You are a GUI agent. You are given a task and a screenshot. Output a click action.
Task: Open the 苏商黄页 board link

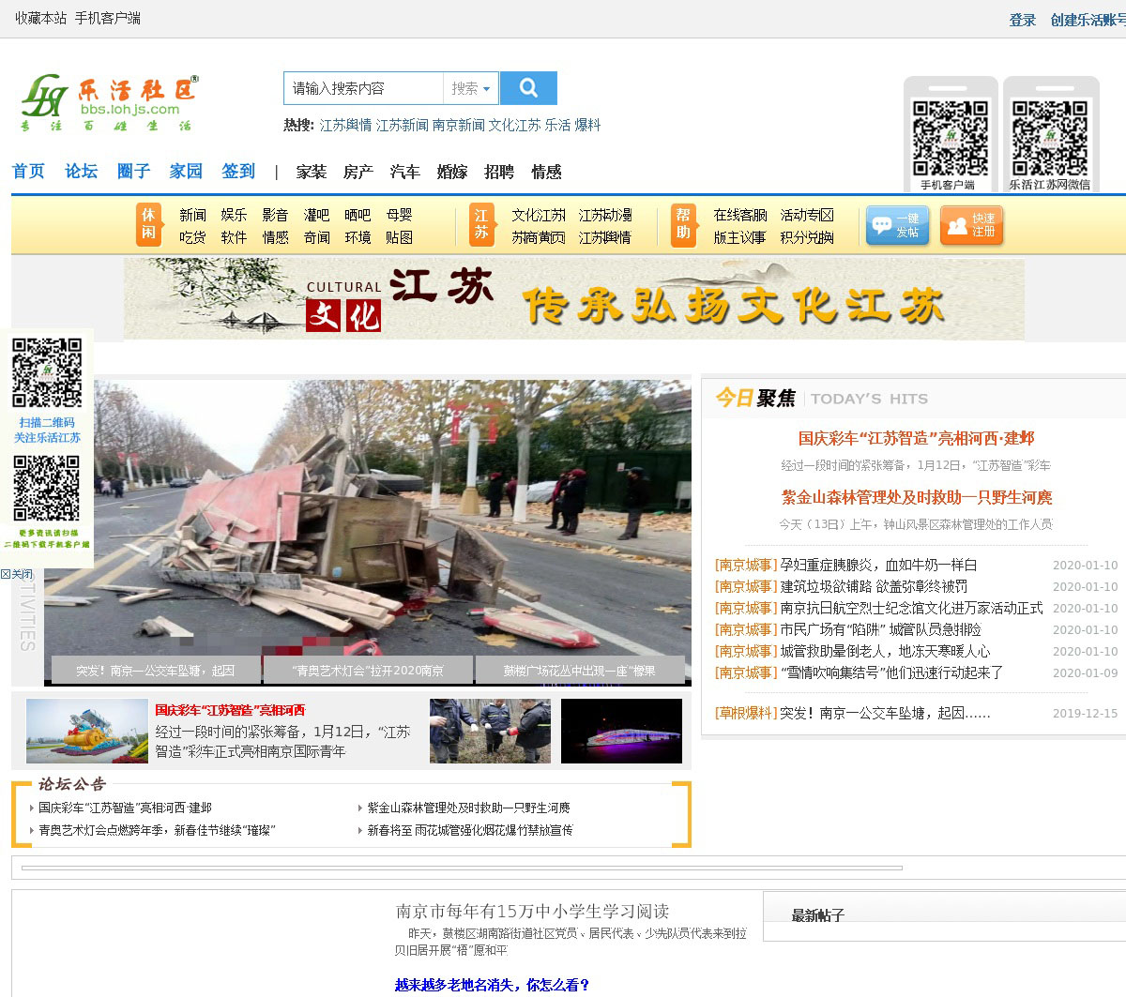click(x=539, y=237)
